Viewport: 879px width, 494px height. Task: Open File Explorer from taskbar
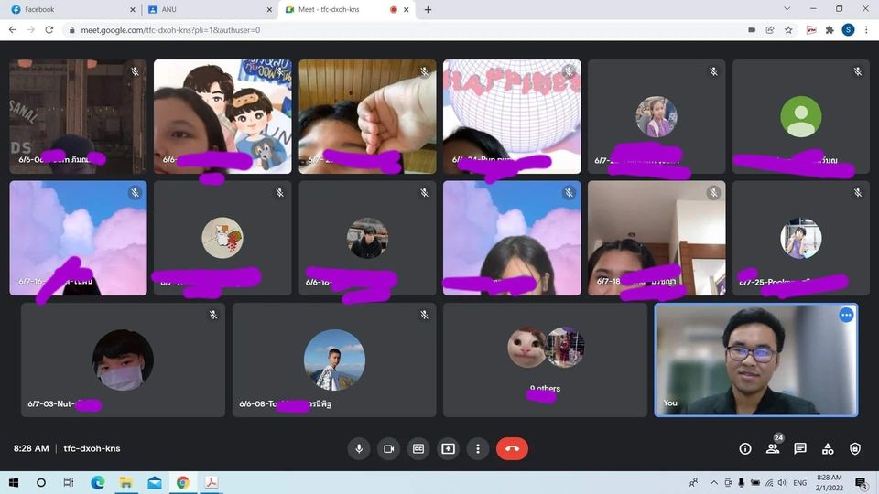click(126, 482)
